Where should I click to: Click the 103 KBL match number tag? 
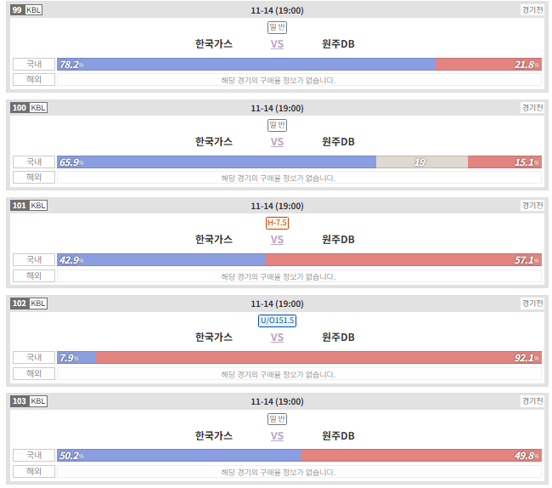(x=29, y=401)
